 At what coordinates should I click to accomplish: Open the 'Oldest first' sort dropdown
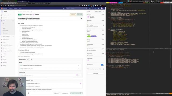click(57, 93)
